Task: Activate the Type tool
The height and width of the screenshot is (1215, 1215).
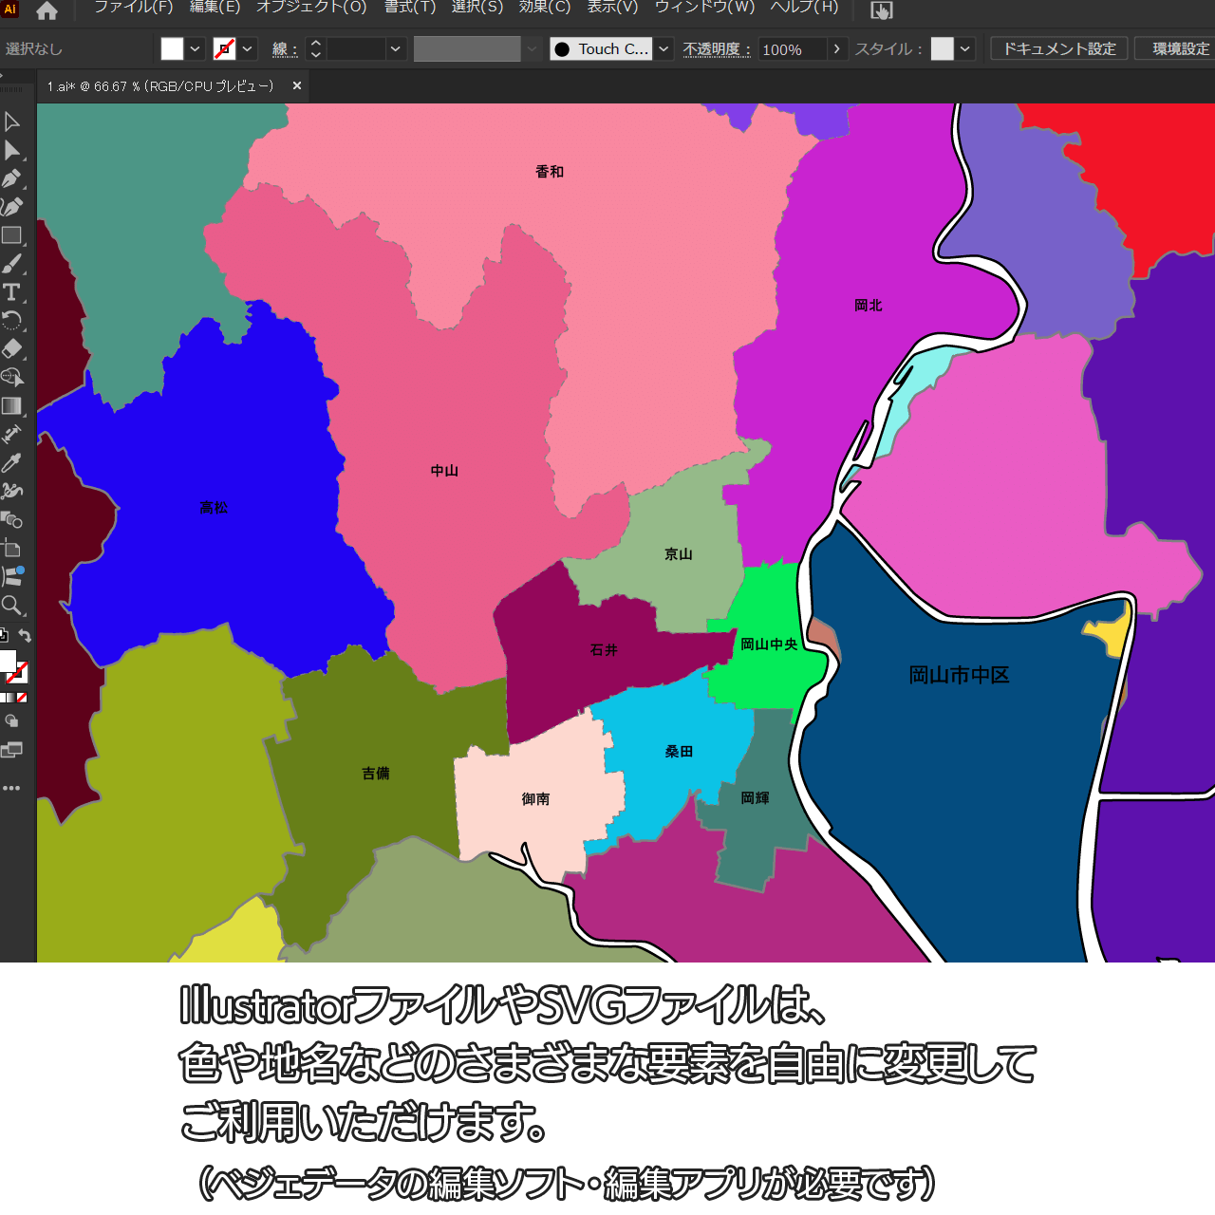Action: click(x=12, y=292)
